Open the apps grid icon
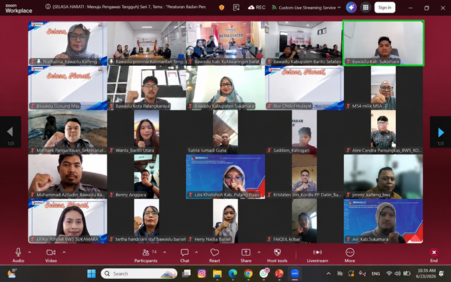The height and width of the screenshot is (282, 451). click(366, 7)
